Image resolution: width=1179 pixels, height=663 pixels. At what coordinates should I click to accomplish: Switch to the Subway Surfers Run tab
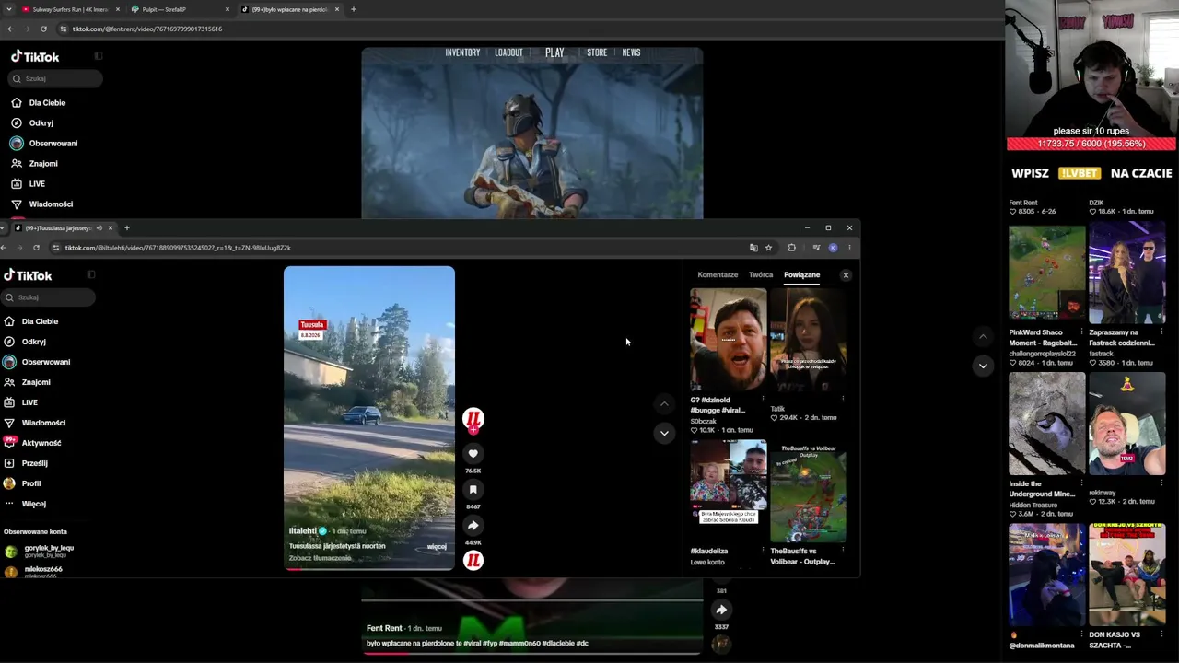[x=70, y=9]
